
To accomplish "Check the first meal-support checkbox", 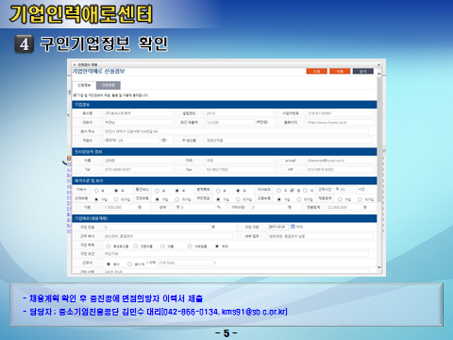I will (x=278, y=190).
